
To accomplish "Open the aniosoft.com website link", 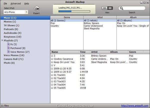I will pyautogui.click(x=135, y=106).
